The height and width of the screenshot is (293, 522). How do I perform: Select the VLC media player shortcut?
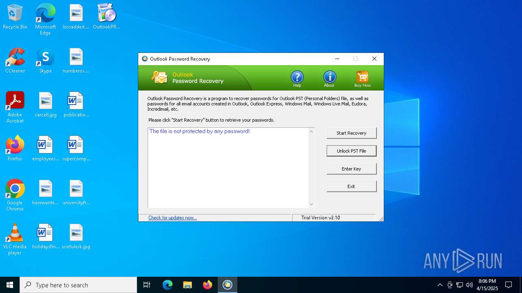[x=15, y=239]
